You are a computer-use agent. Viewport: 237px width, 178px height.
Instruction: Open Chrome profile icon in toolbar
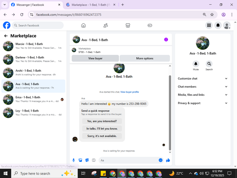(x=223, y=15)
